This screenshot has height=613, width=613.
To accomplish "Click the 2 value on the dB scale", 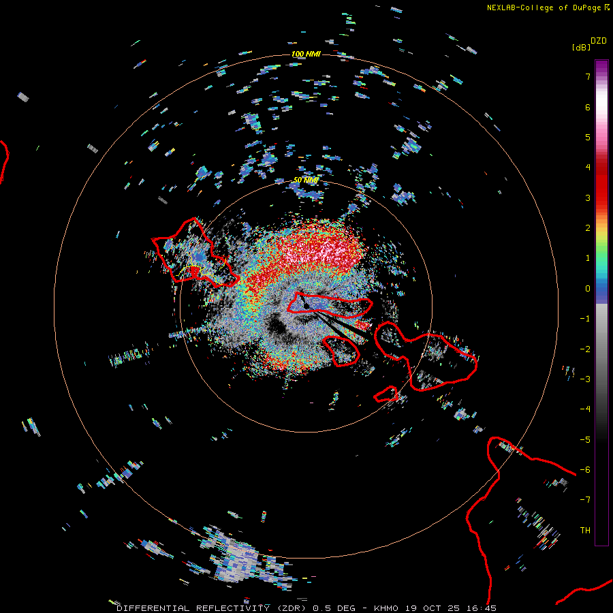I will click(x=588, y=228).
